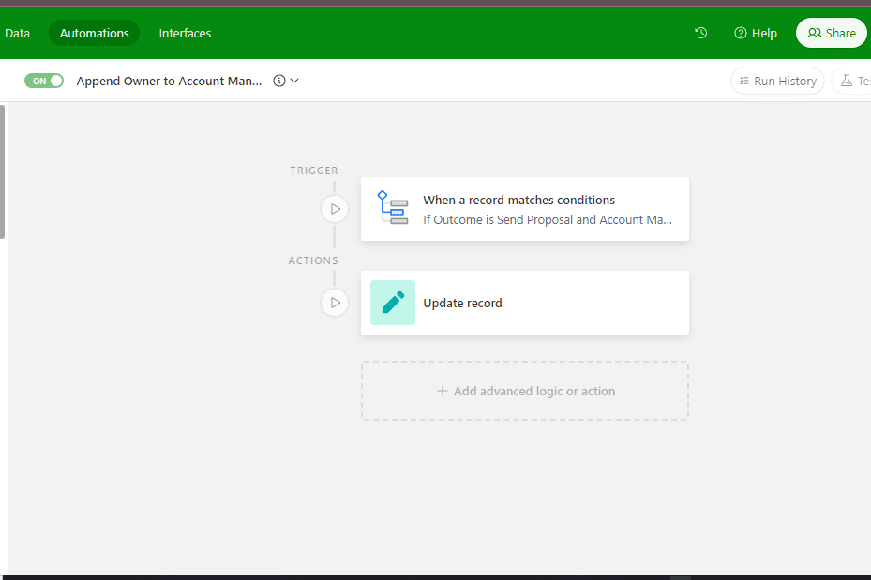871x580 pixels.
Task: Click the info icon beside automation name
Action: [x=278, y=82]
